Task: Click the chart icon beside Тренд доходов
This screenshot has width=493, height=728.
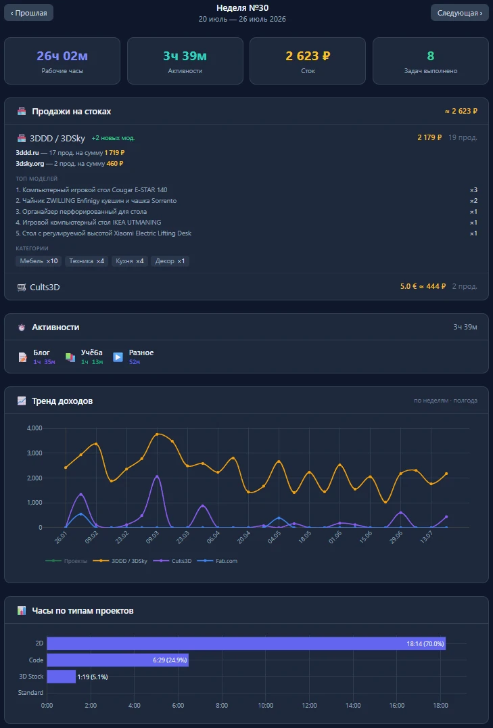Action: coord(22,401)
